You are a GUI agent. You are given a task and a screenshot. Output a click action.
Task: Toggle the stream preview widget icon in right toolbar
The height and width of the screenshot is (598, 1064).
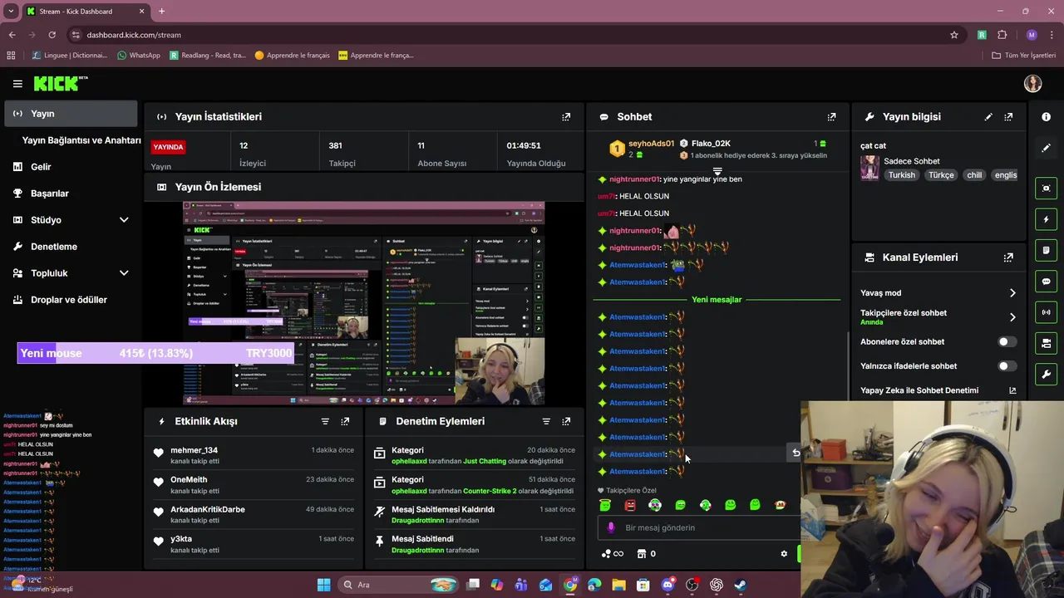tap(1046, 189)
